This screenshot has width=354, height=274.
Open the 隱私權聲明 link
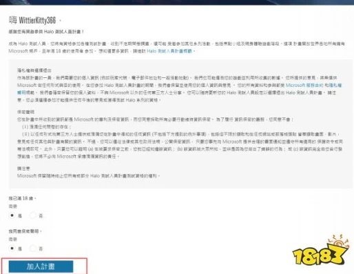335,85
